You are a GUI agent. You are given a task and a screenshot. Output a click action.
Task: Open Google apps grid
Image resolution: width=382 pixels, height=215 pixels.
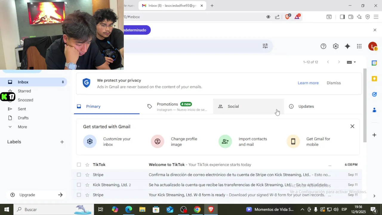click(x=359, y=46)
